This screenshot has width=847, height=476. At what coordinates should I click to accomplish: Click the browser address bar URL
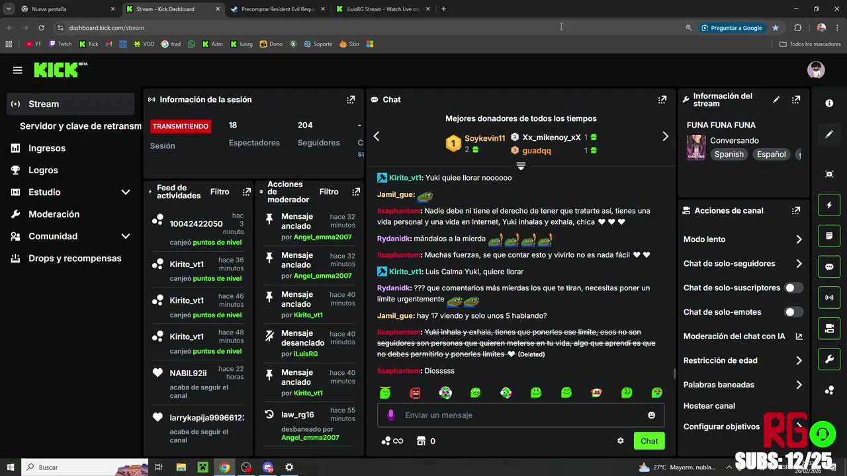[x=107, y=28]
